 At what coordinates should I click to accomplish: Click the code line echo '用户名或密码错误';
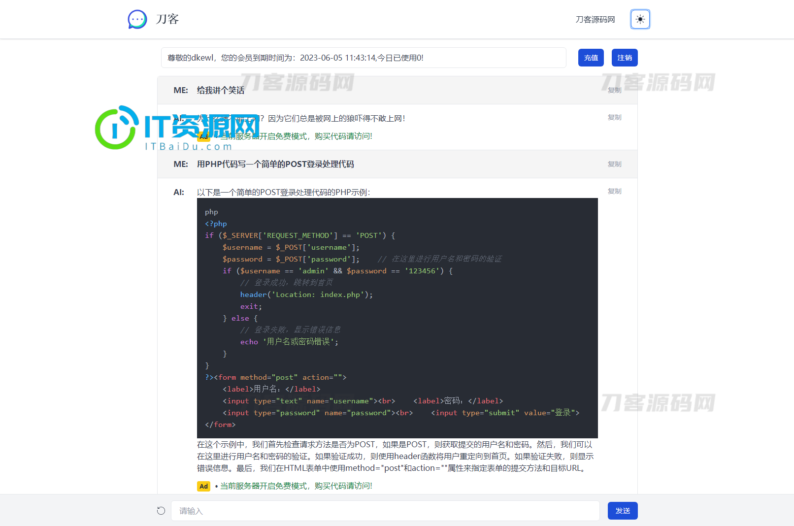tap(289, 342)
